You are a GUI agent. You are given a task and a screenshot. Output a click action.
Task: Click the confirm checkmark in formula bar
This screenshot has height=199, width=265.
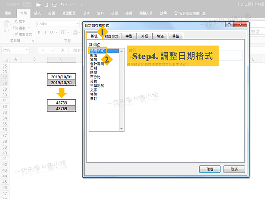53,50
